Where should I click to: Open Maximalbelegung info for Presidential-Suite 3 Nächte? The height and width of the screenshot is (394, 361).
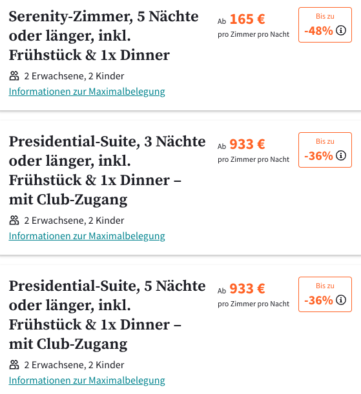[87, 236]
